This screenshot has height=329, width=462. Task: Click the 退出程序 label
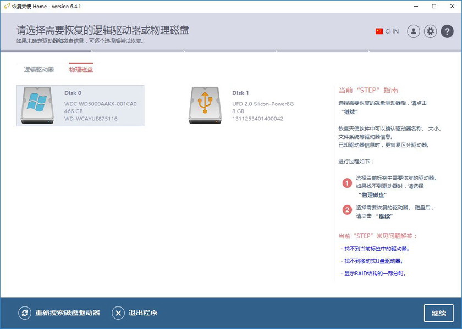143,313
